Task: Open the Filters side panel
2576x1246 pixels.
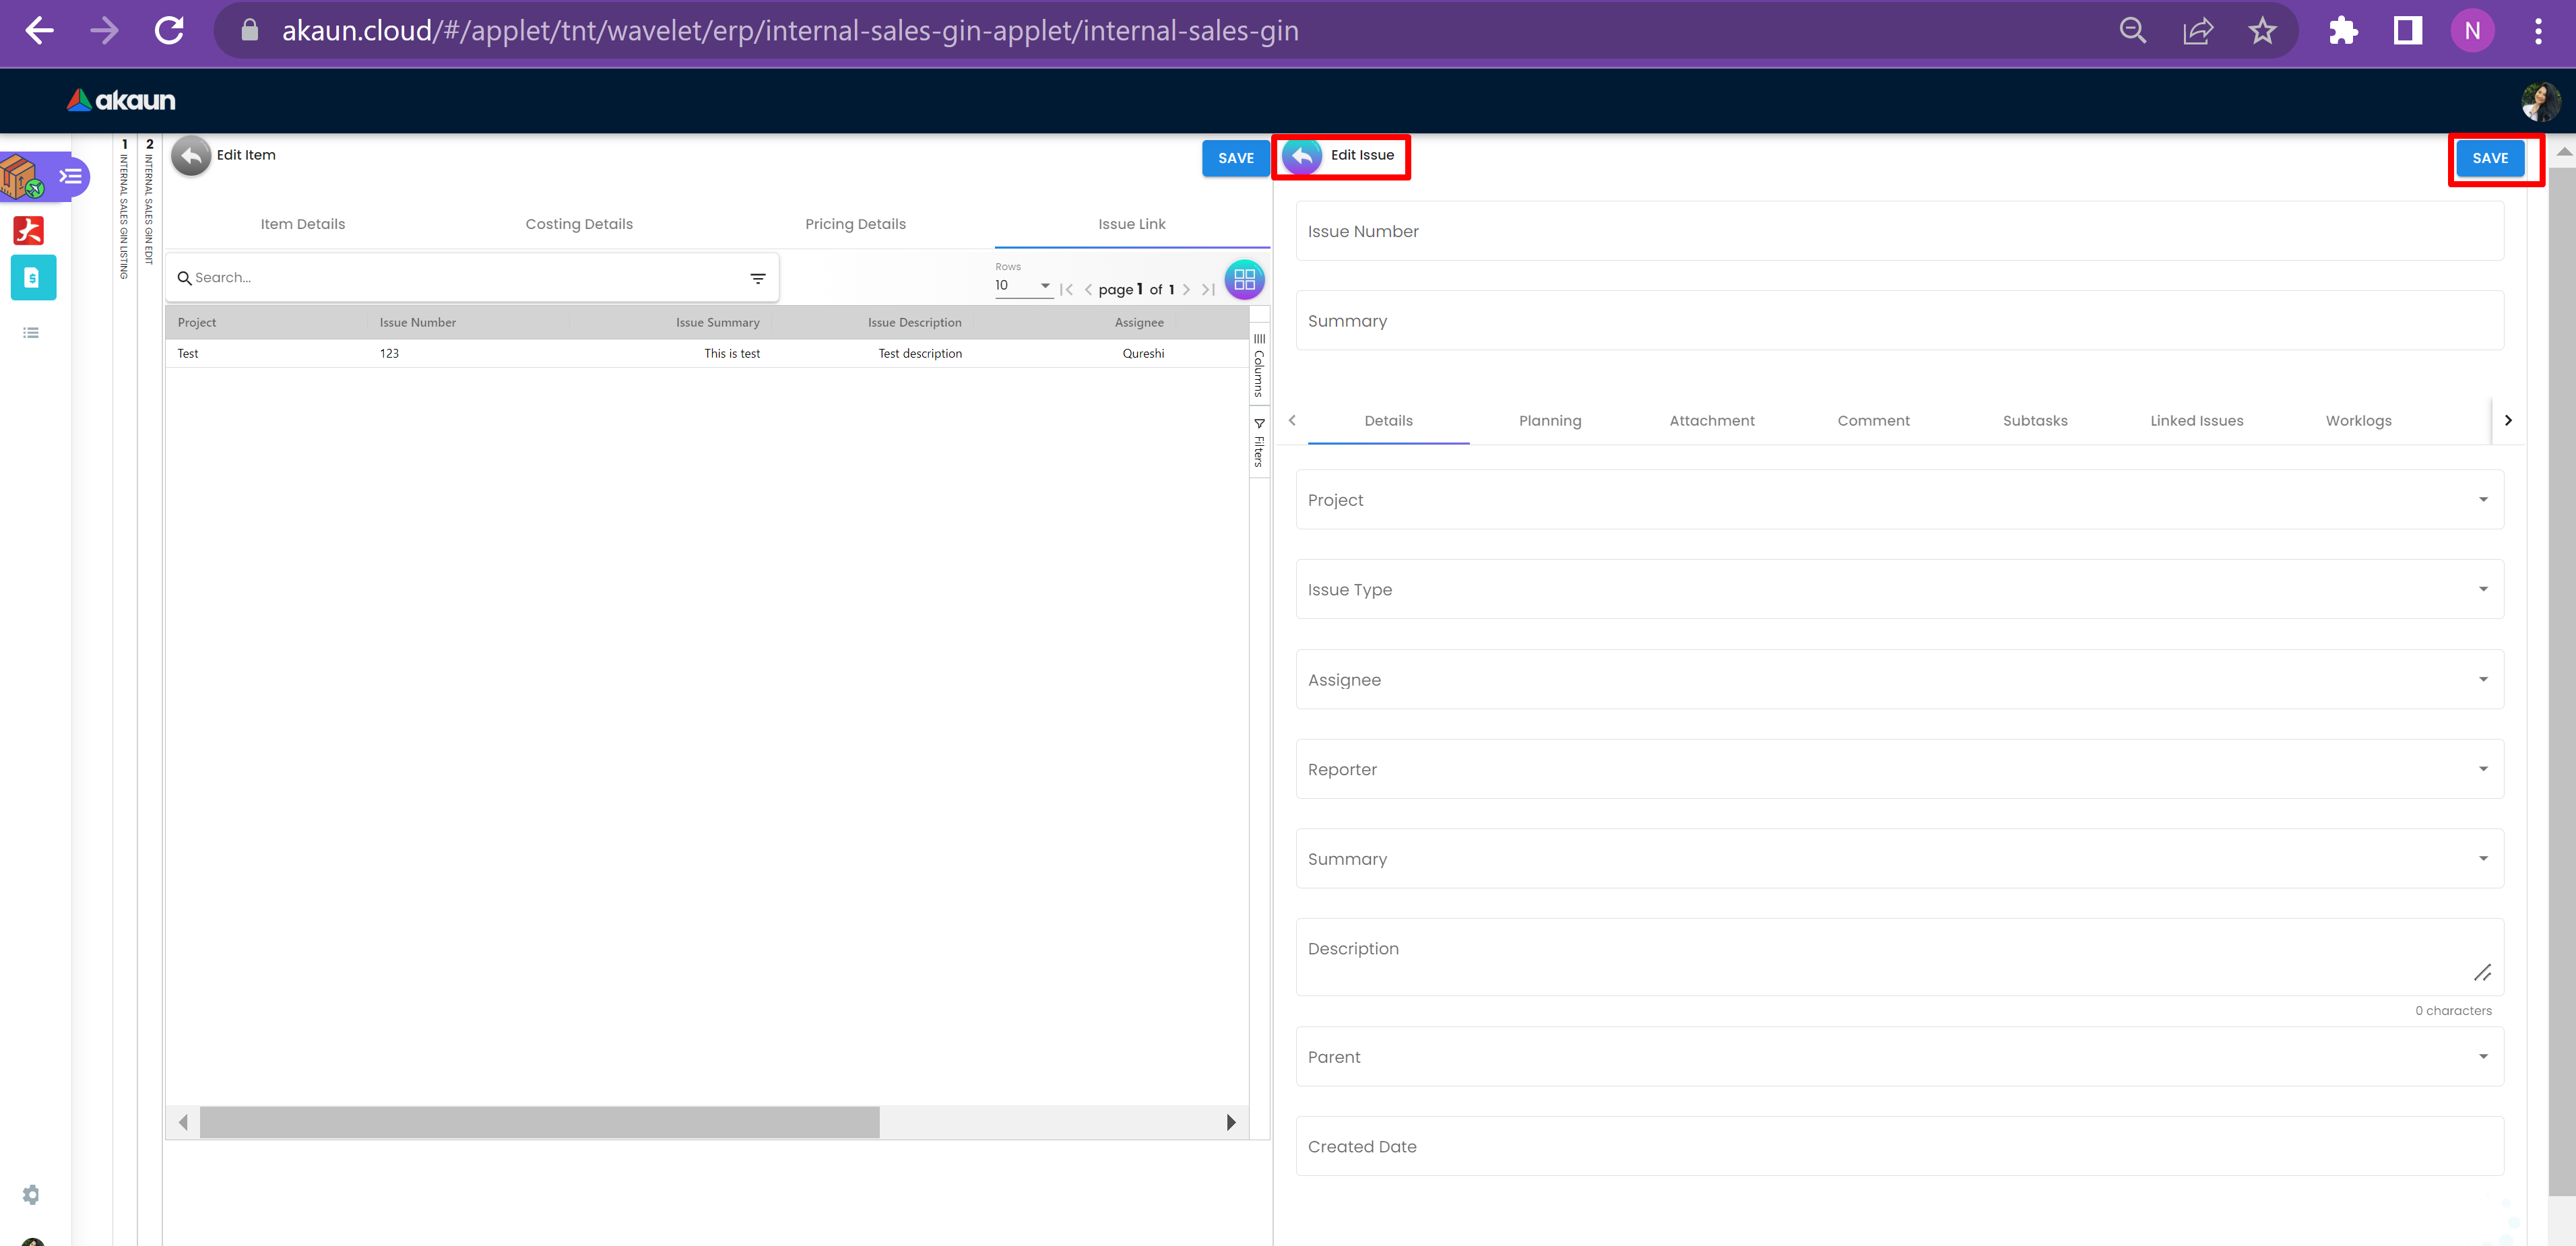Action: coord(1259,443)
